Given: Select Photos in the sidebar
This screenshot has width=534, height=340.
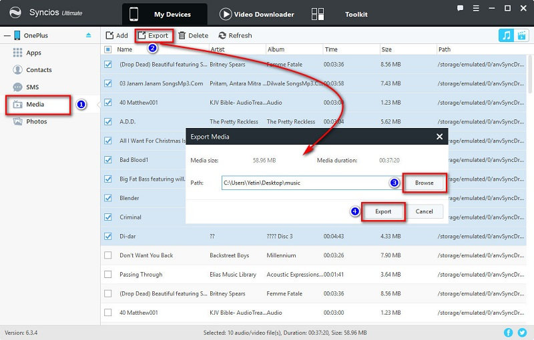Looking at the screenshot, I should (x=37, y=121).
